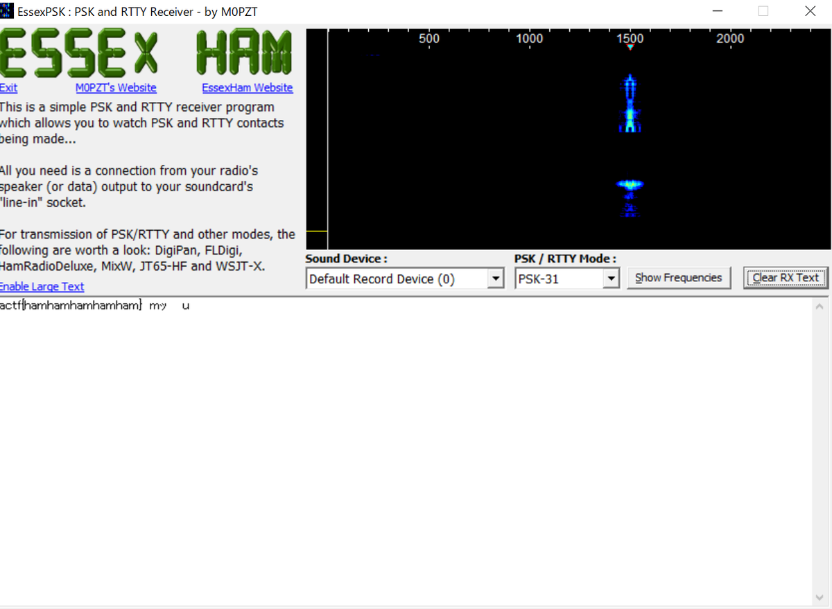The height and width of the screenshot is (609, 832).
Task: Click the 2000 Hz mark on frequency scale
Action: [730, 39]
